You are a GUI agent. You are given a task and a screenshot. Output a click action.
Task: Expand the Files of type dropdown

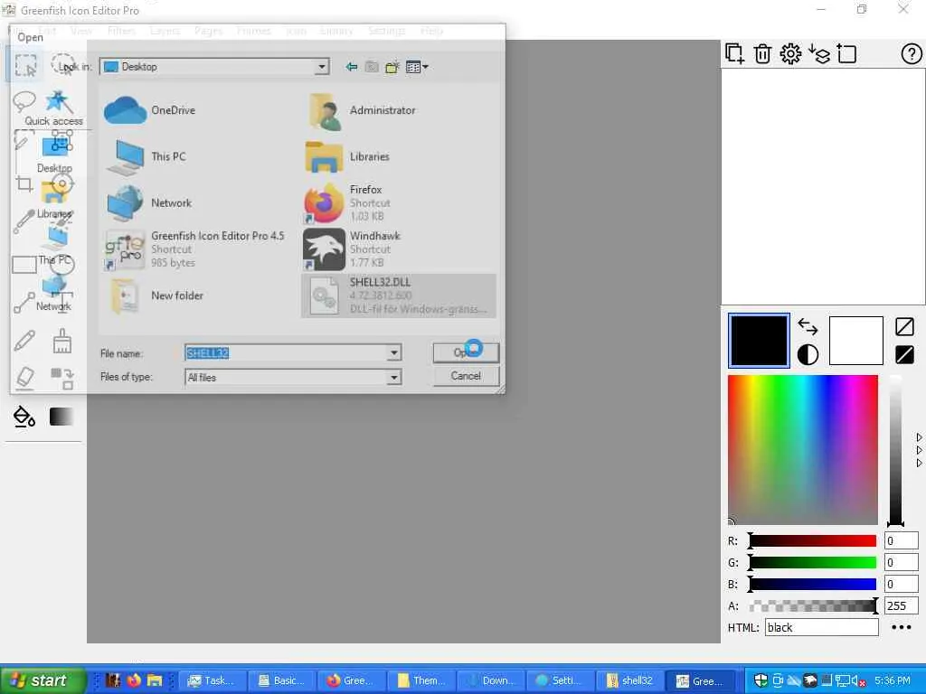coord(394,377)
